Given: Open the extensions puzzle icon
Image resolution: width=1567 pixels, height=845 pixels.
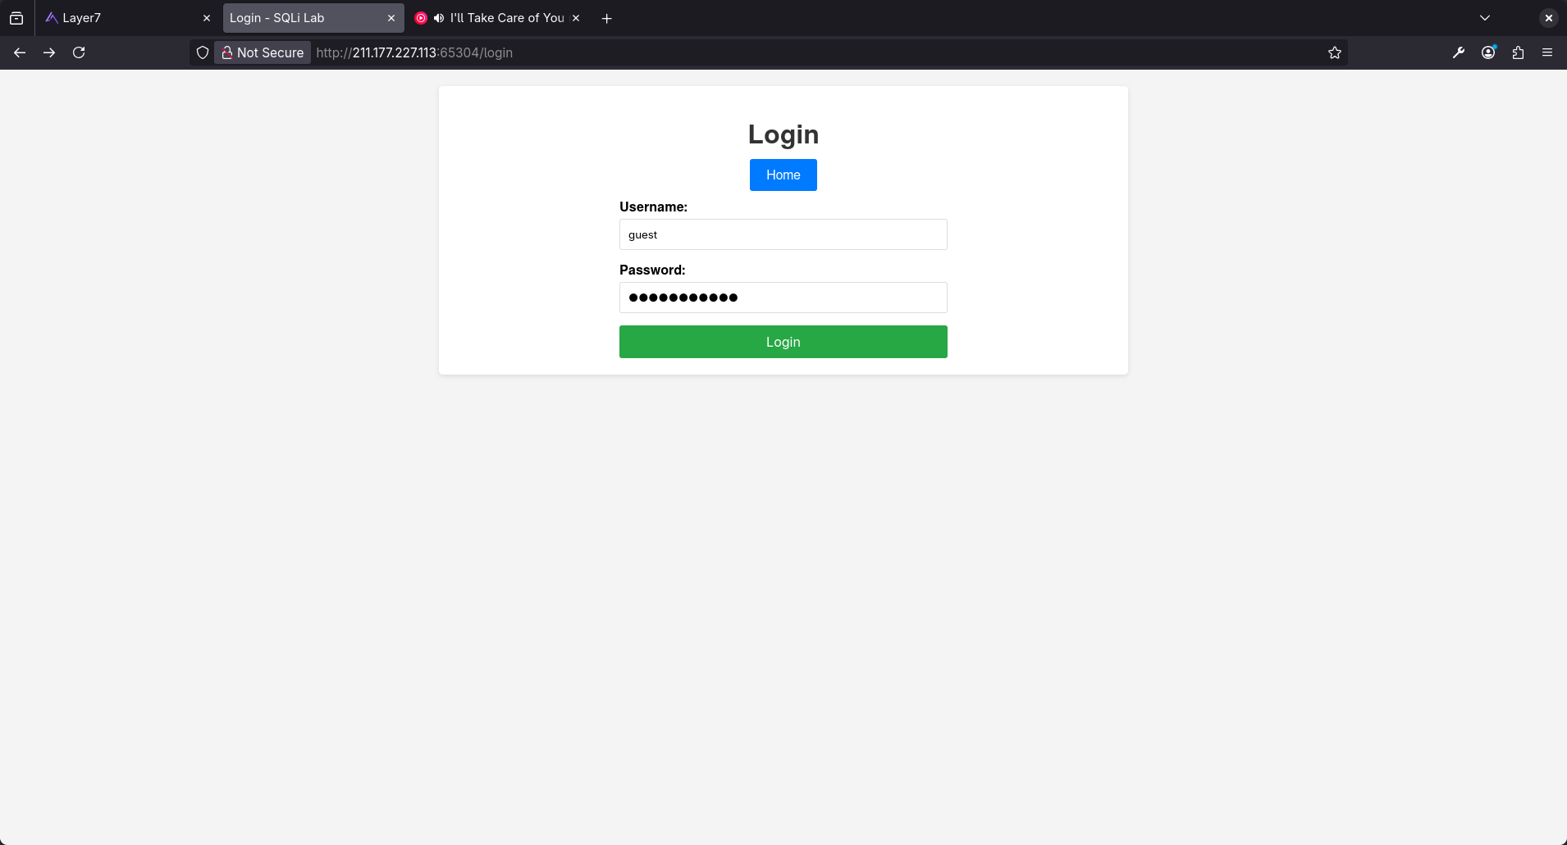Looking at the screenshot, I should [x=1518, y=52].
